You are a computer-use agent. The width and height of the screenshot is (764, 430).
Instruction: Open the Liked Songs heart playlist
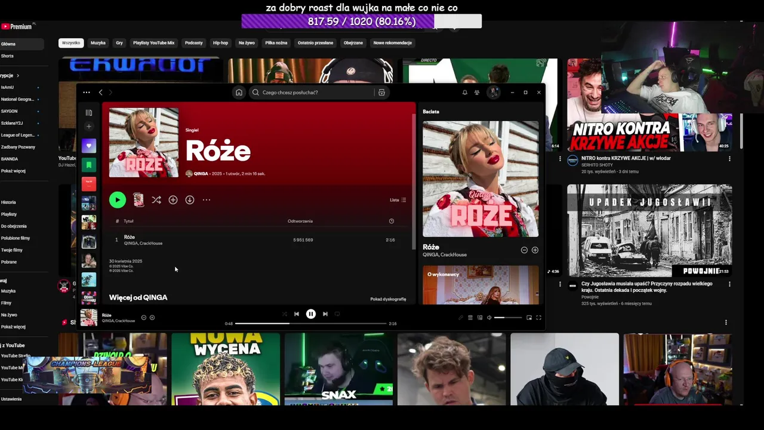click(89, 146)
